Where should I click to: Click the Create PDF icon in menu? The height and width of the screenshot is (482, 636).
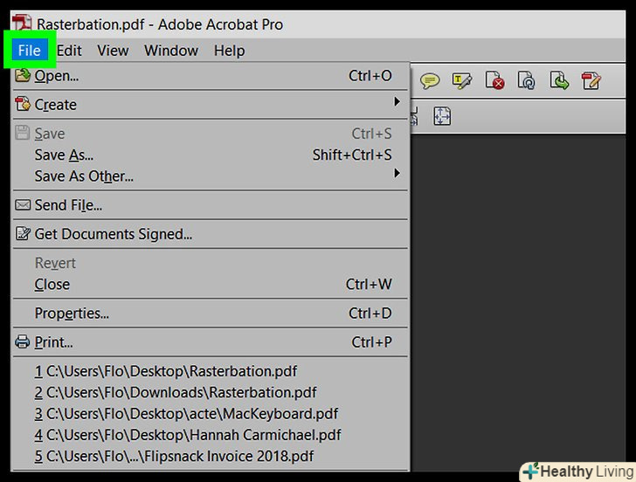(23, 104)
